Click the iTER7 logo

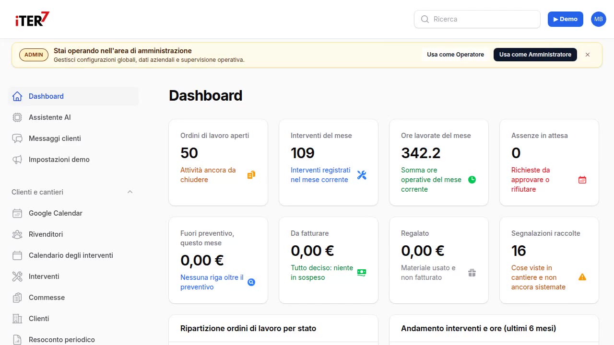32,19
